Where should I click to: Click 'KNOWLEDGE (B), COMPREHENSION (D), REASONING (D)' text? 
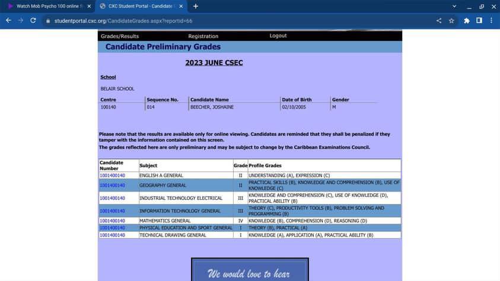tap(308, 221)
